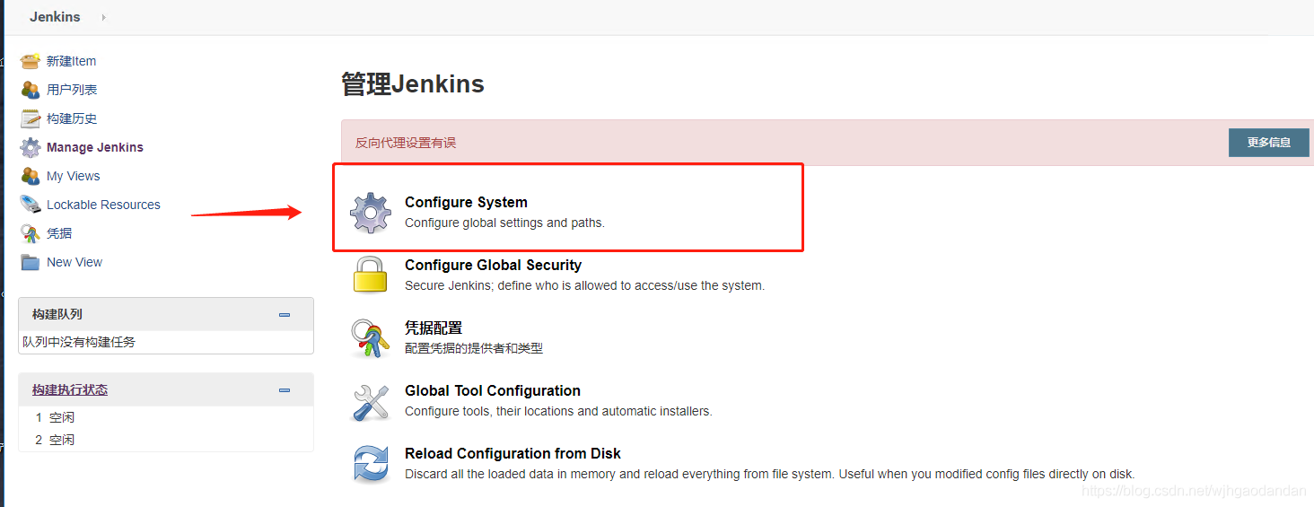Click the Reload Configuration refresh icon
The width and height of the screenshot is (1314, 507).
pos(370,464)
